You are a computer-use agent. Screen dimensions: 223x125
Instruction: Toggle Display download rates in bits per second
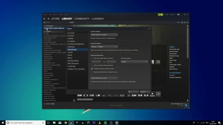point(92,72)
